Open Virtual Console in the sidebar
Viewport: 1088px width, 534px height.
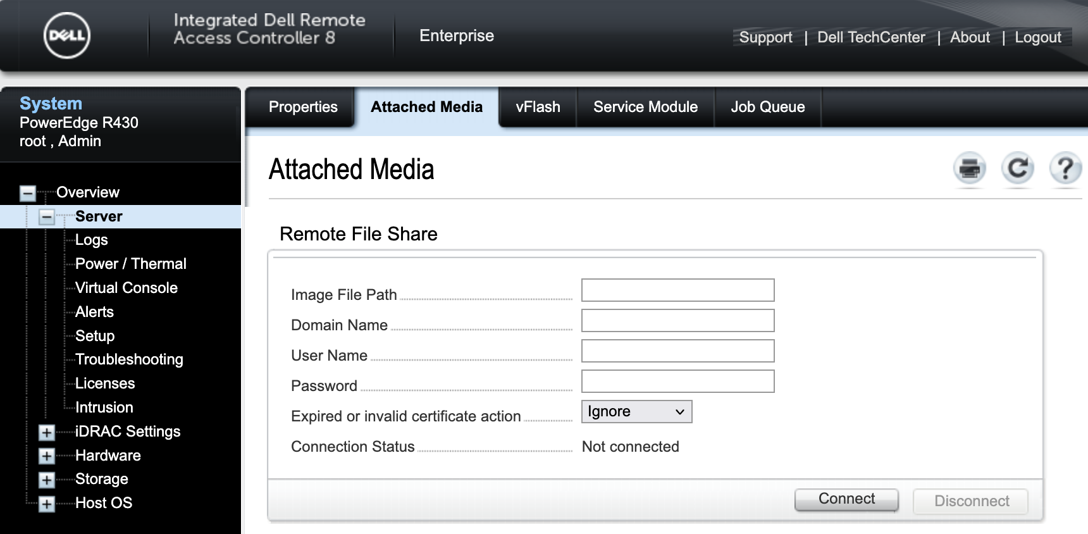coord(127,288)
